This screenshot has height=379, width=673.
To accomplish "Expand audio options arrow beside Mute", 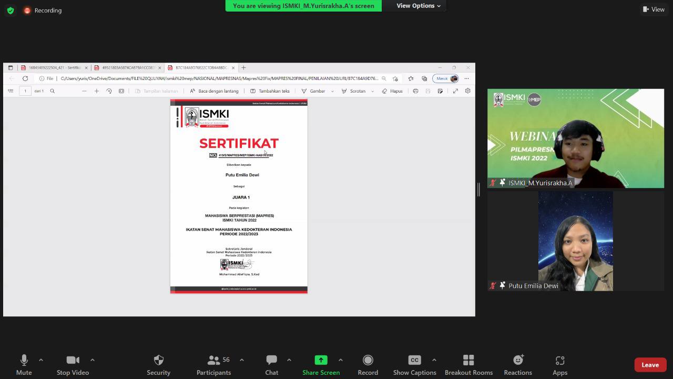I will tap(41, 360).
